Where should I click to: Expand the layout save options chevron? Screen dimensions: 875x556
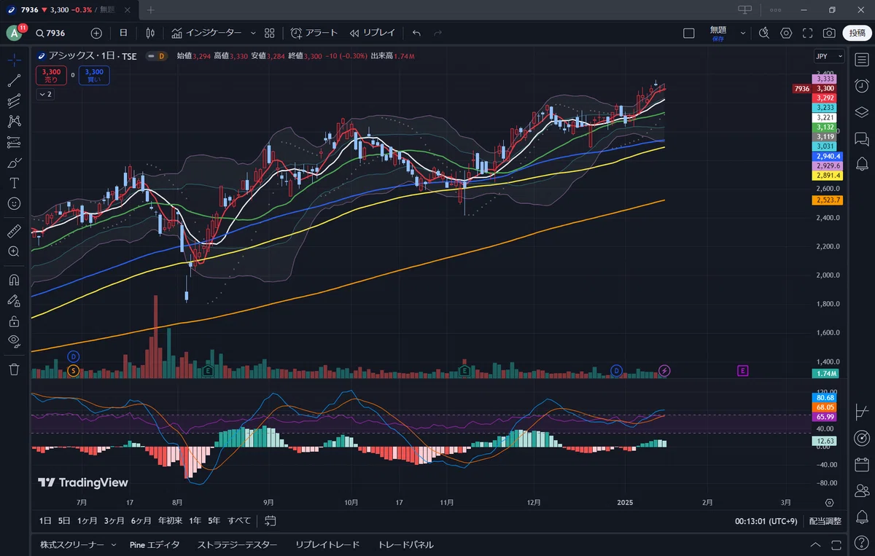pos(743,33)
